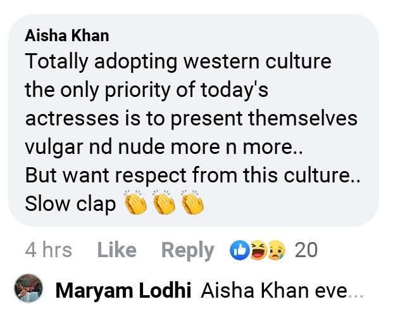This screenshot has height=311, width=393.
Task: Click the '4 hrs' comment timestamp
Action: 48,250
